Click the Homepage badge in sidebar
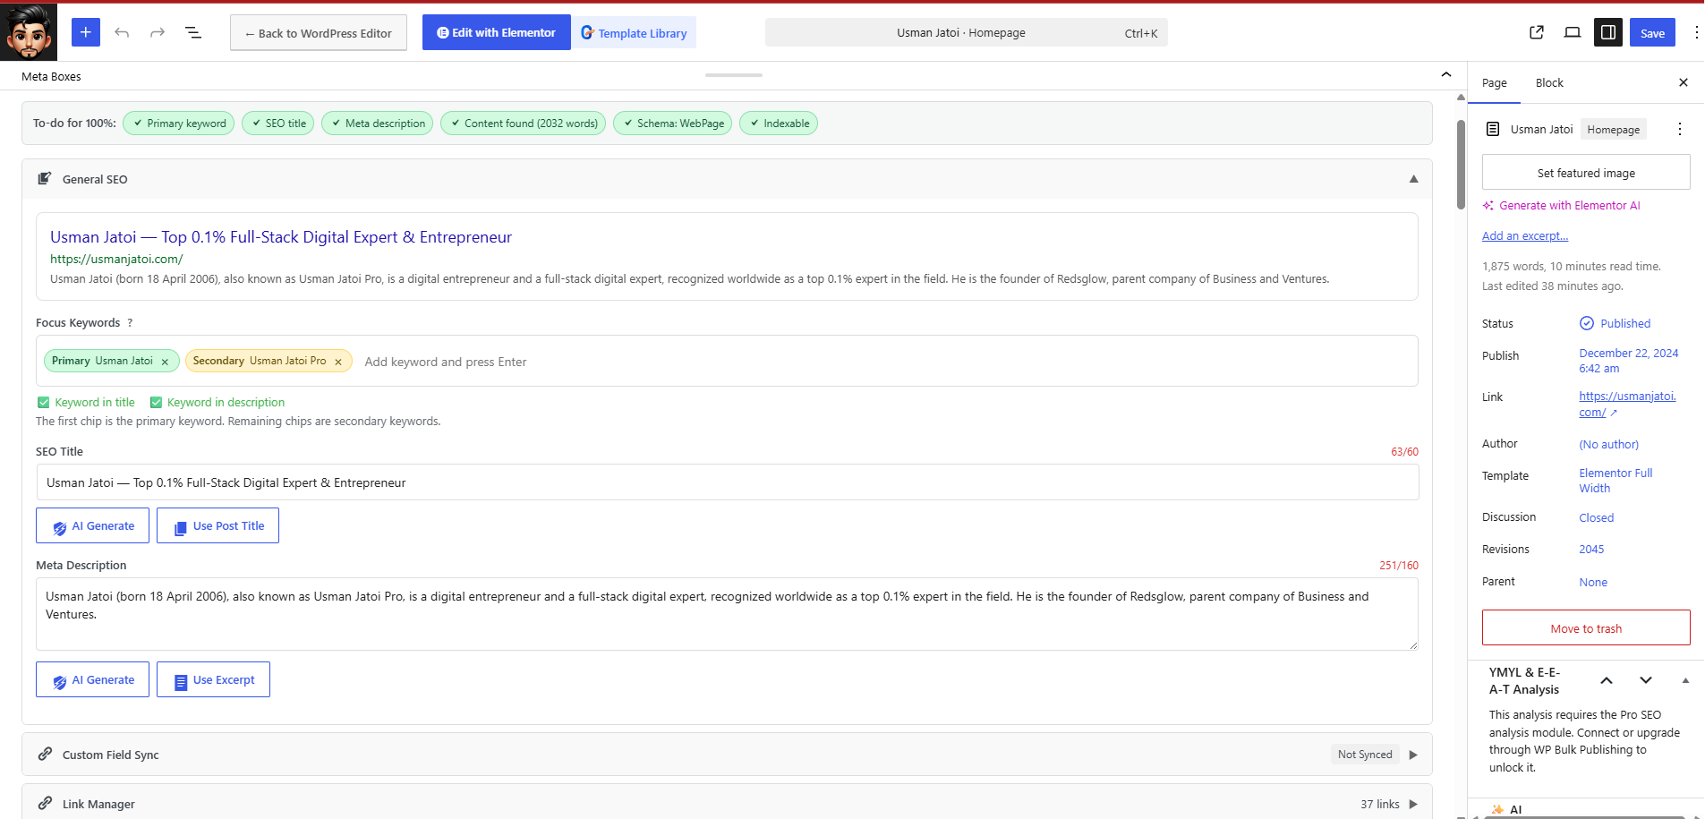Image resolution: width=1705 pixels, height=819 pixels. coord(1613,130)
